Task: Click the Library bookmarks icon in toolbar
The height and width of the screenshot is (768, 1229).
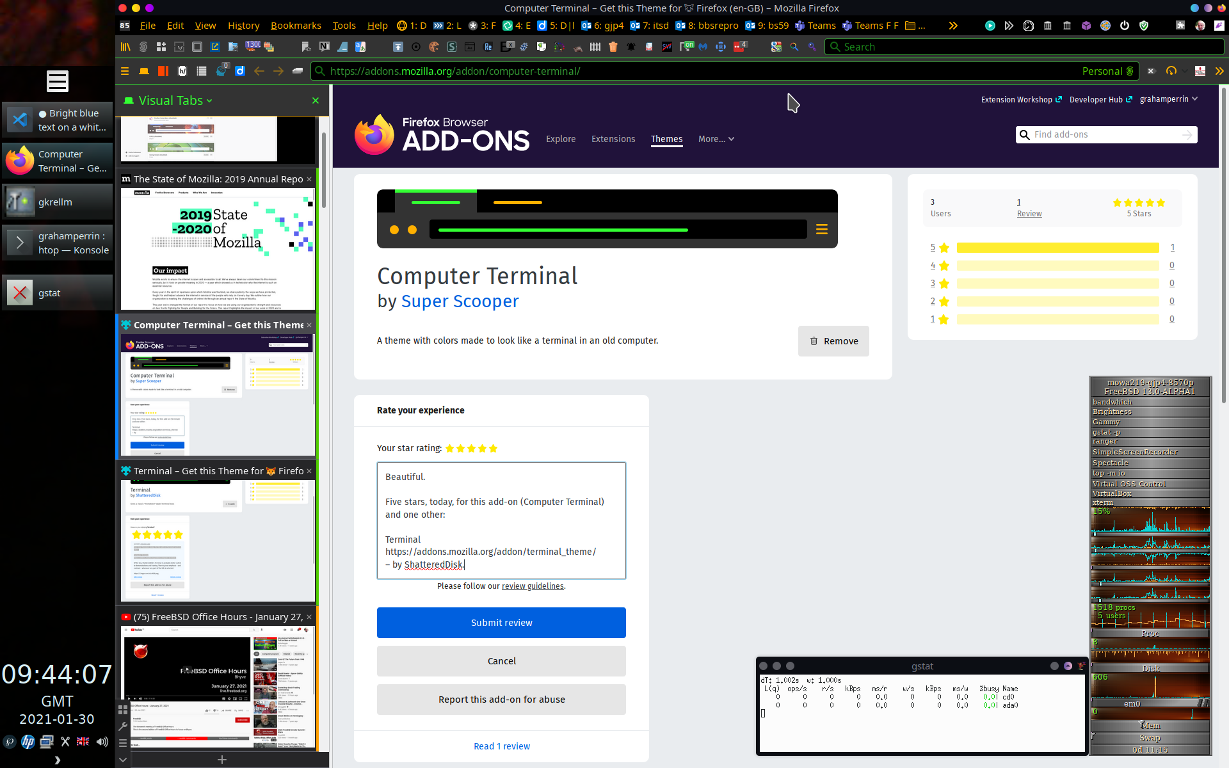Action: pyautogui.click(x=125, y=47)
